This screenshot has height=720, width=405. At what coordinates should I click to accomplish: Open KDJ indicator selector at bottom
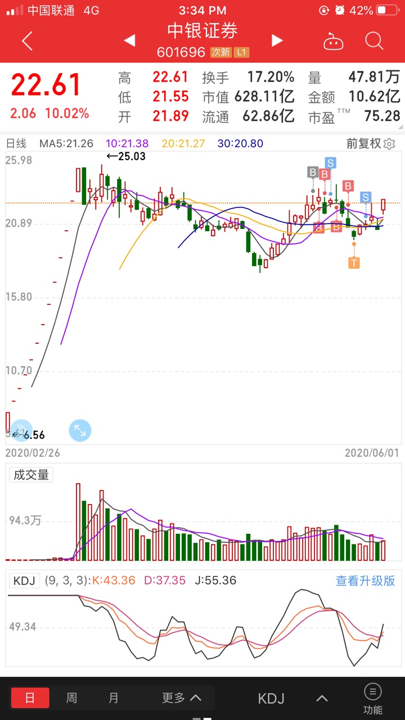[271, 699]
